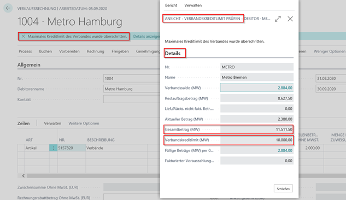
Task: Click the empty Kontakt field
Action: (132, 99)
